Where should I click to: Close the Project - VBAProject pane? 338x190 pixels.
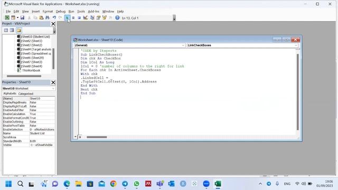[x=53, y=24]
